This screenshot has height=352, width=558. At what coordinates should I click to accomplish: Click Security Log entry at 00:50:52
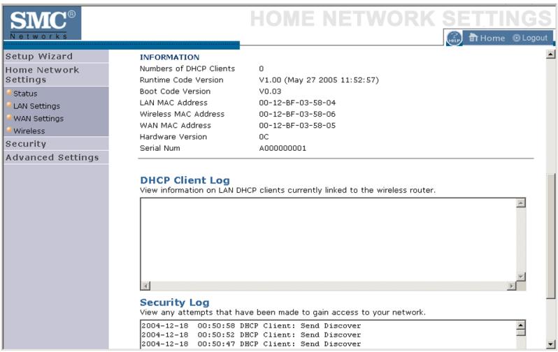251,335
